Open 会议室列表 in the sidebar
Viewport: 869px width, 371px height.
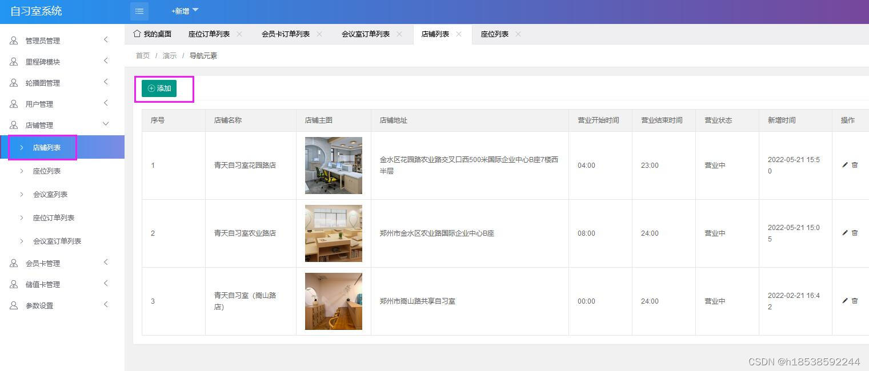[x=62, y=194]
